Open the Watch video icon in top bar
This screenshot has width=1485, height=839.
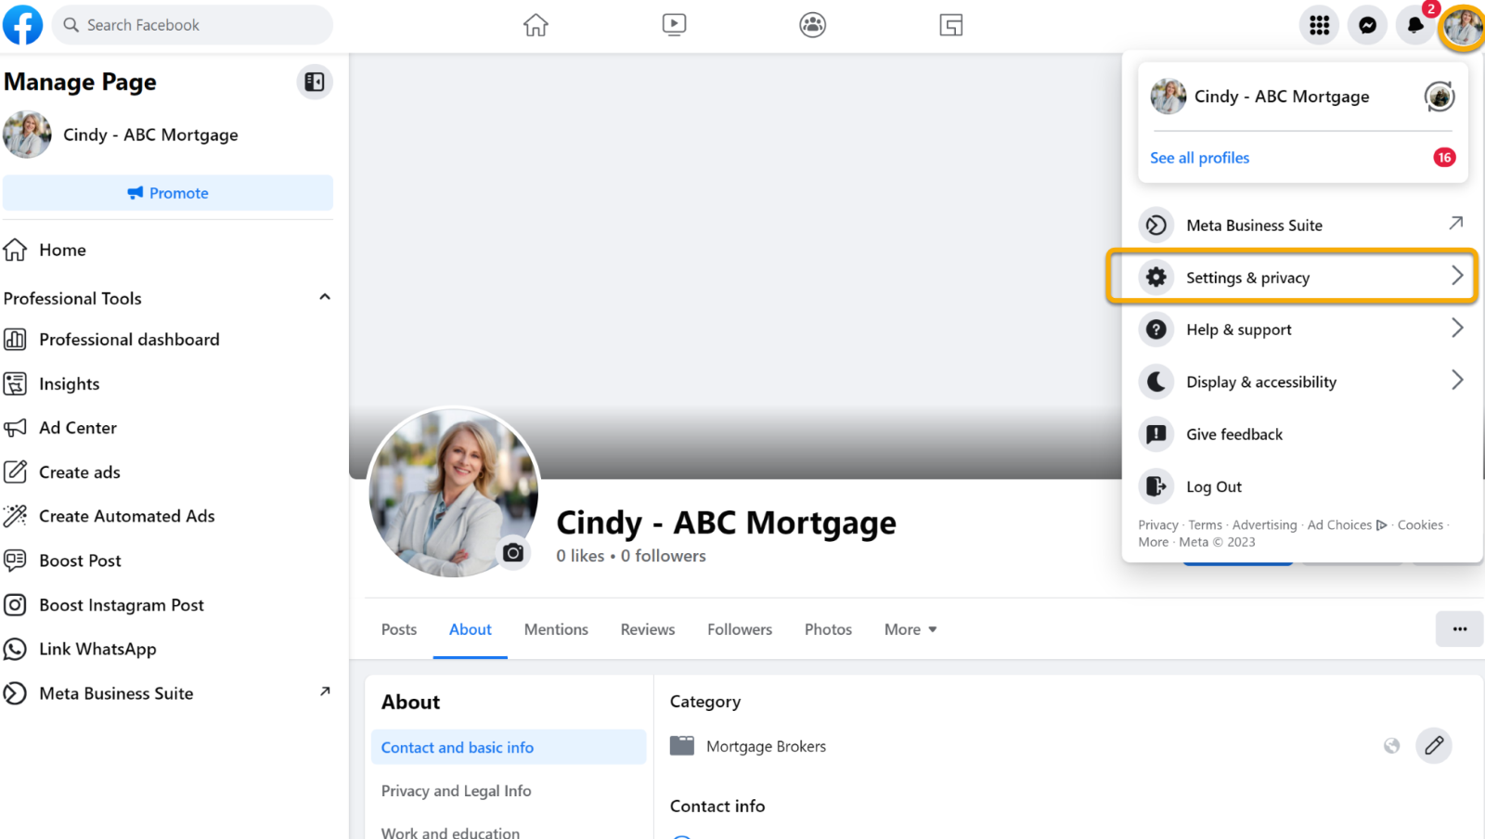(x=674, y=25)
